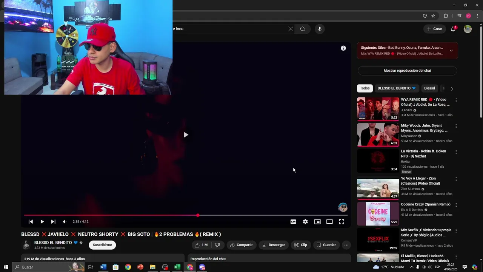Play the video from control bar
Viewport: 483px width, 272px height.
tap(42, 222)
